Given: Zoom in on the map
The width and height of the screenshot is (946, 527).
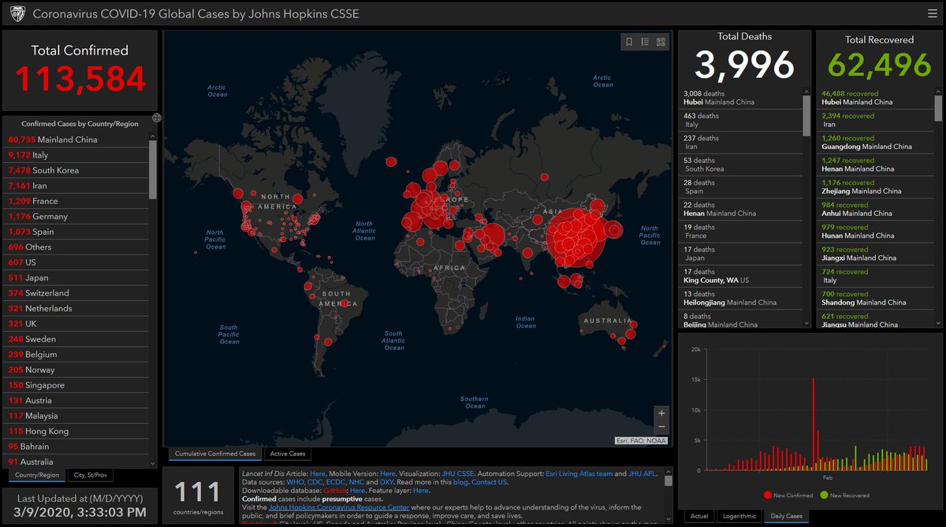Looking at the screenshot, I should coord(661,413).
